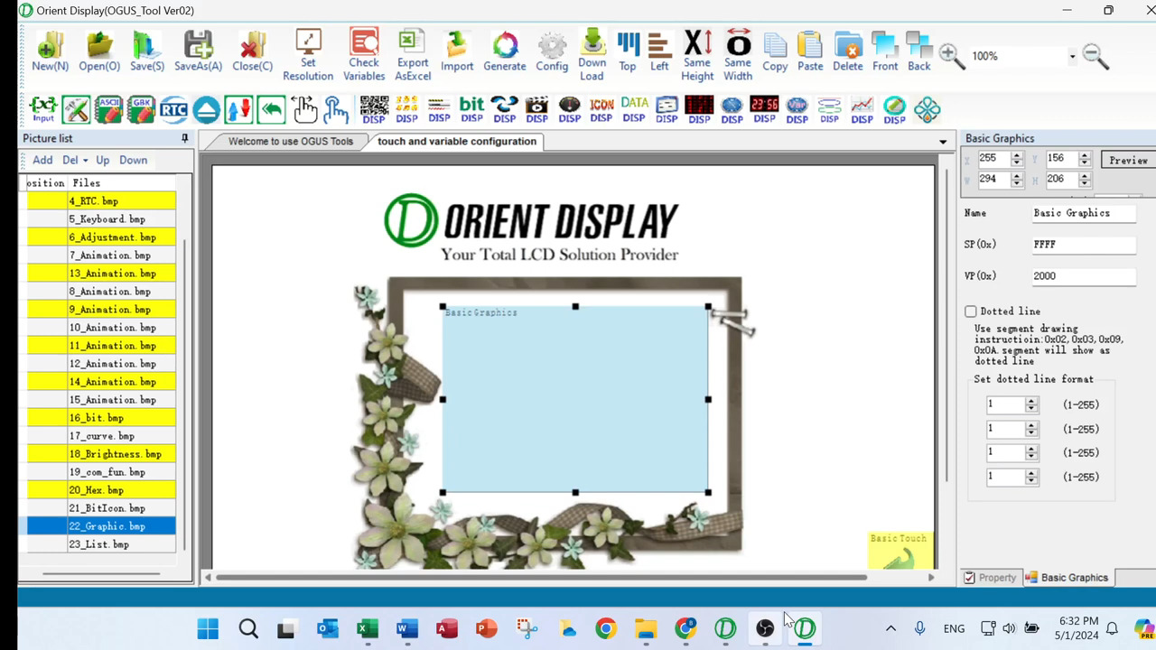Toggle the Dotted line checkbox
The height and width of the screenshot is (650, 1156).
click(971, 311)
